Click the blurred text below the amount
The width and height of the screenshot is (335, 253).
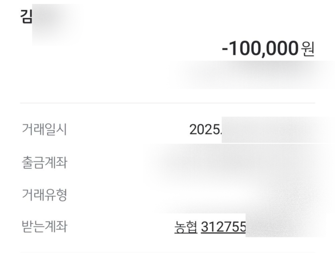click(x=255, y=75)
